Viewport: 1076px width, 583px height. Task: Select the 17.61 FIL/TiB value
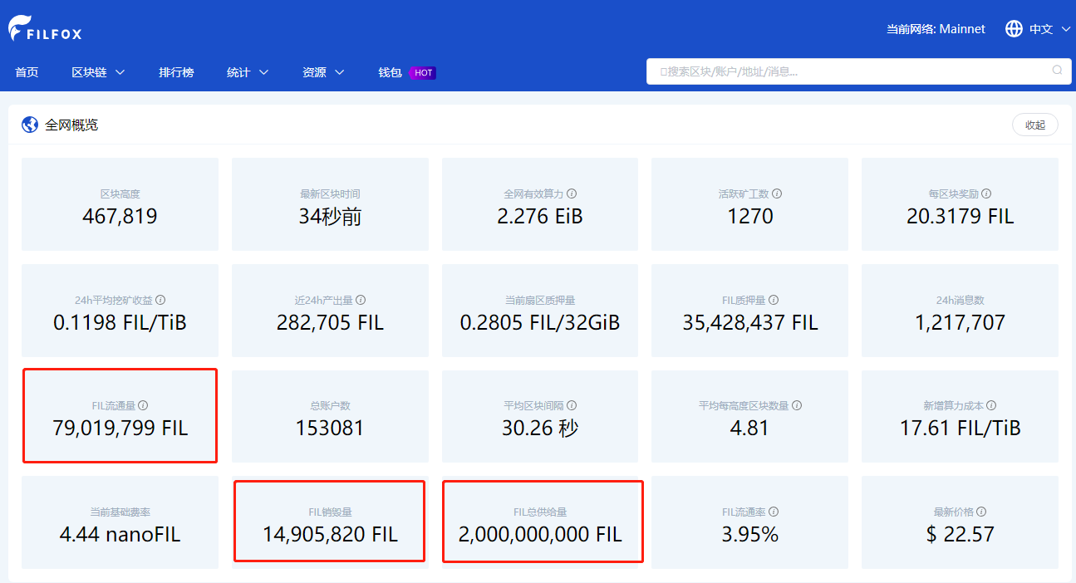coord(961,429)
